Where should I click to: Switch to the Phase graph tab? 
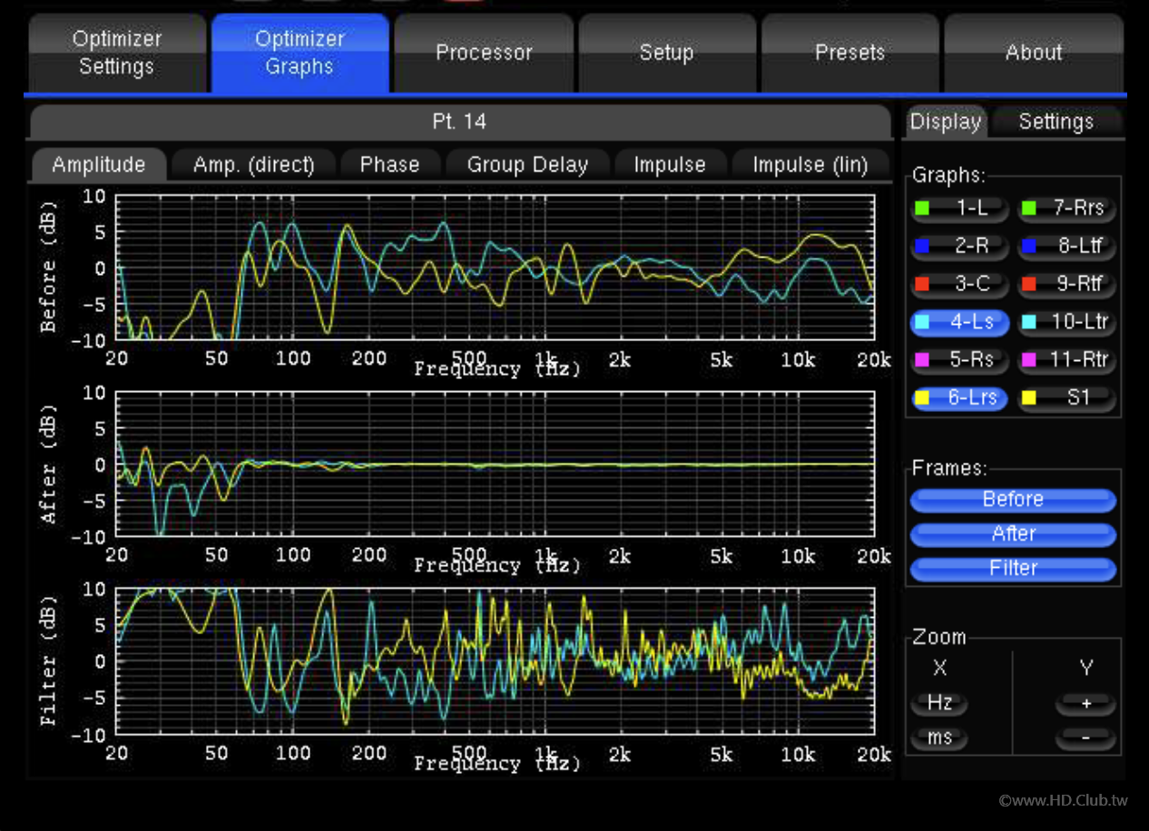389,165
